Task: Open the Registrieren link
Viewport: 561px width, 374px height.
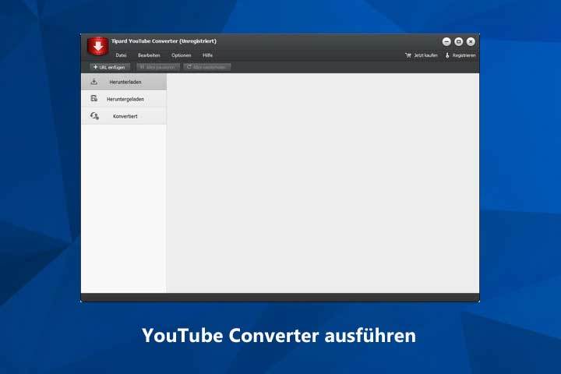Action: pyautogui.click(x=464, y=55)
